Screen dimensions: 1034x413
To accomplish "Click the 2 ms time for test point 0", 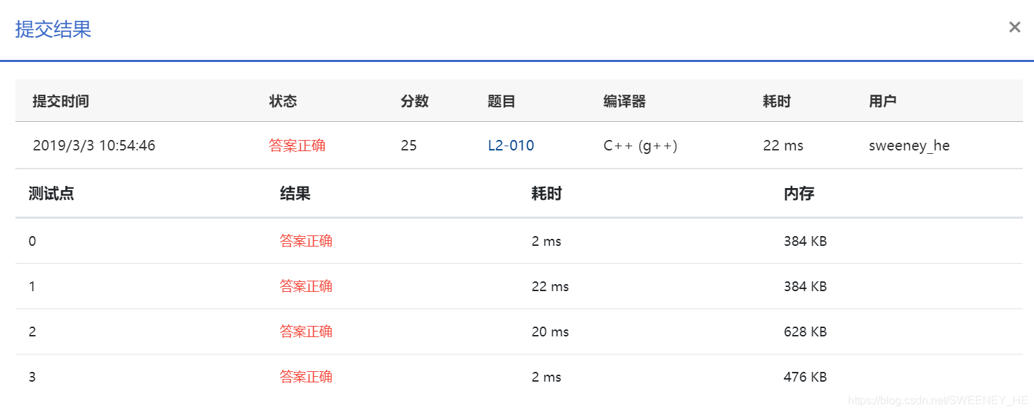I will pyautogui.click(x=546, y=241).
